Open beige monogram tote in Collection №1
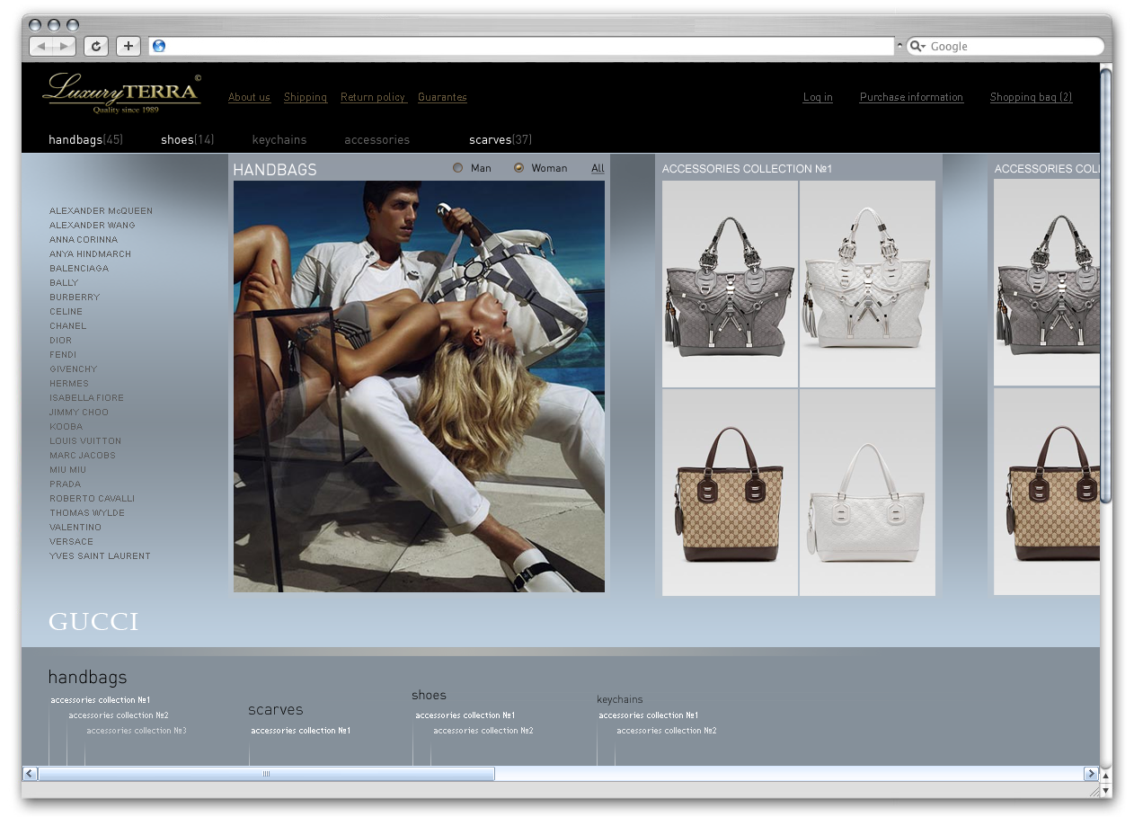 pyautogui.click(x=730, y=493)
